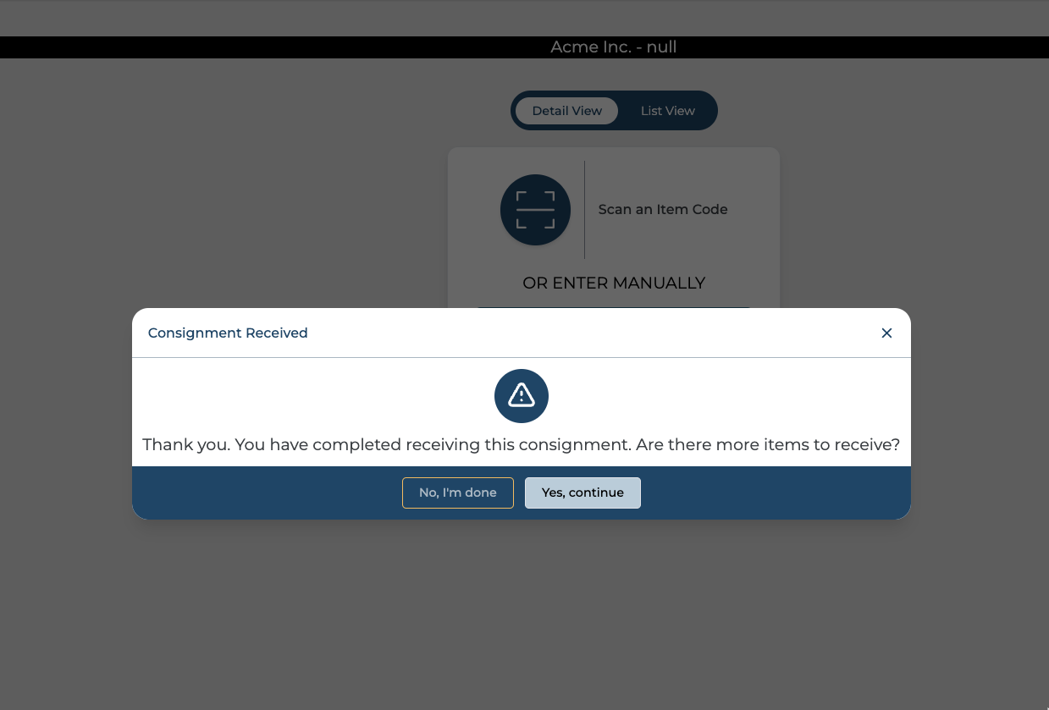The height and width of the screenshot is (710, 1049).
Task: Click the black header bar beside company name
Action: pos(254,47)
